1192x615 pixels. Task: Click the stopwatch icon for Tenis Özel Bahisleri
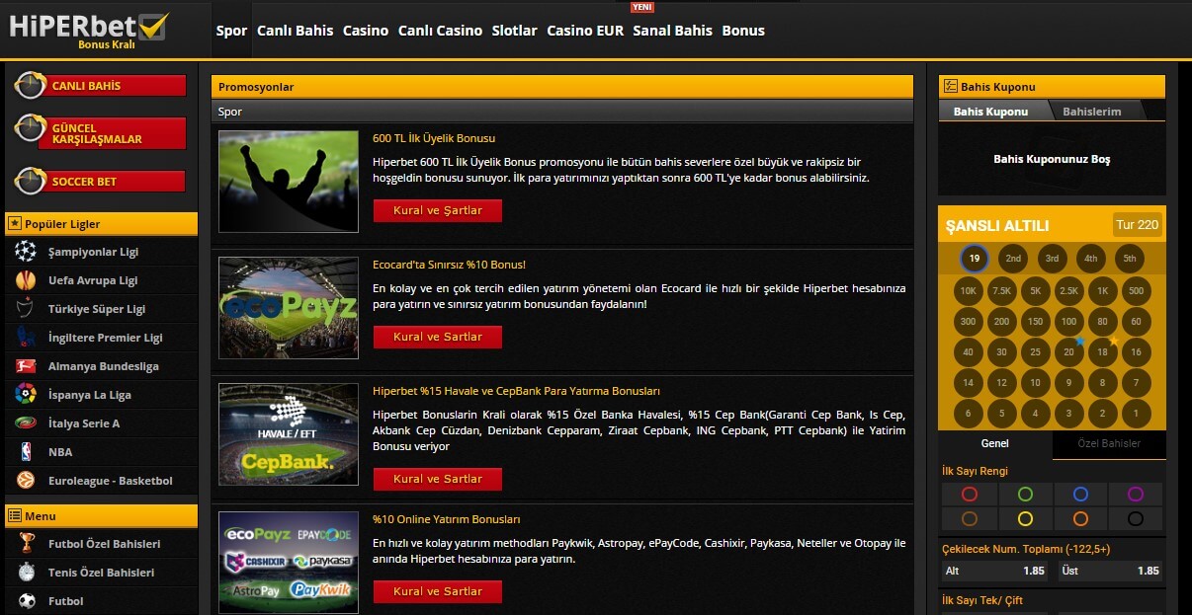[27, 573]
